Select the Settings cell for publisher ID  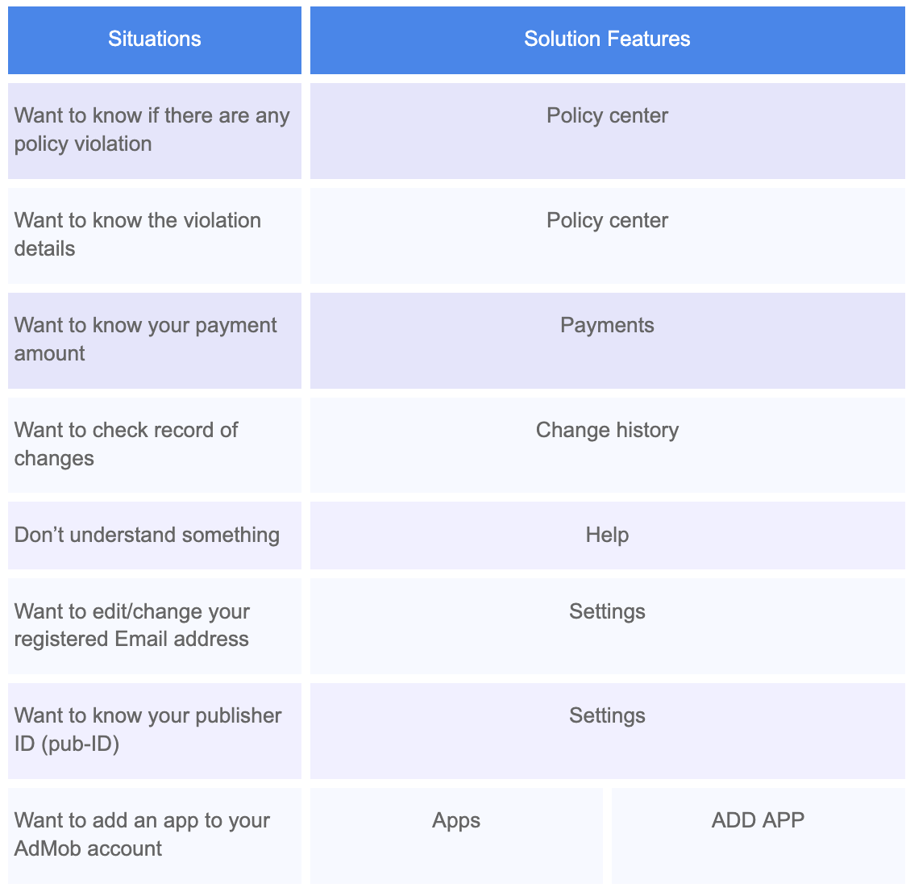(x=607, y=729)
